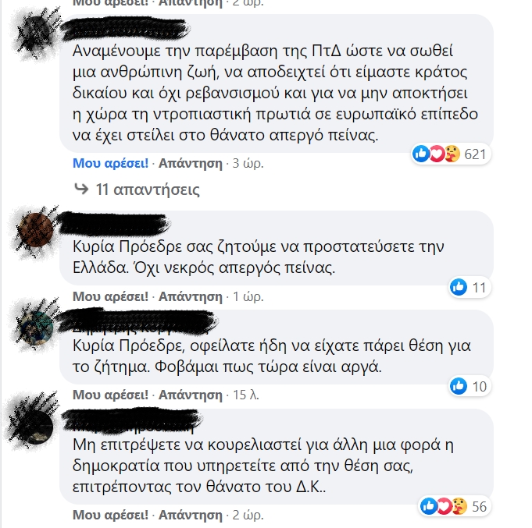Open the brown avatar of the second commenter

(x=36, y=230)
